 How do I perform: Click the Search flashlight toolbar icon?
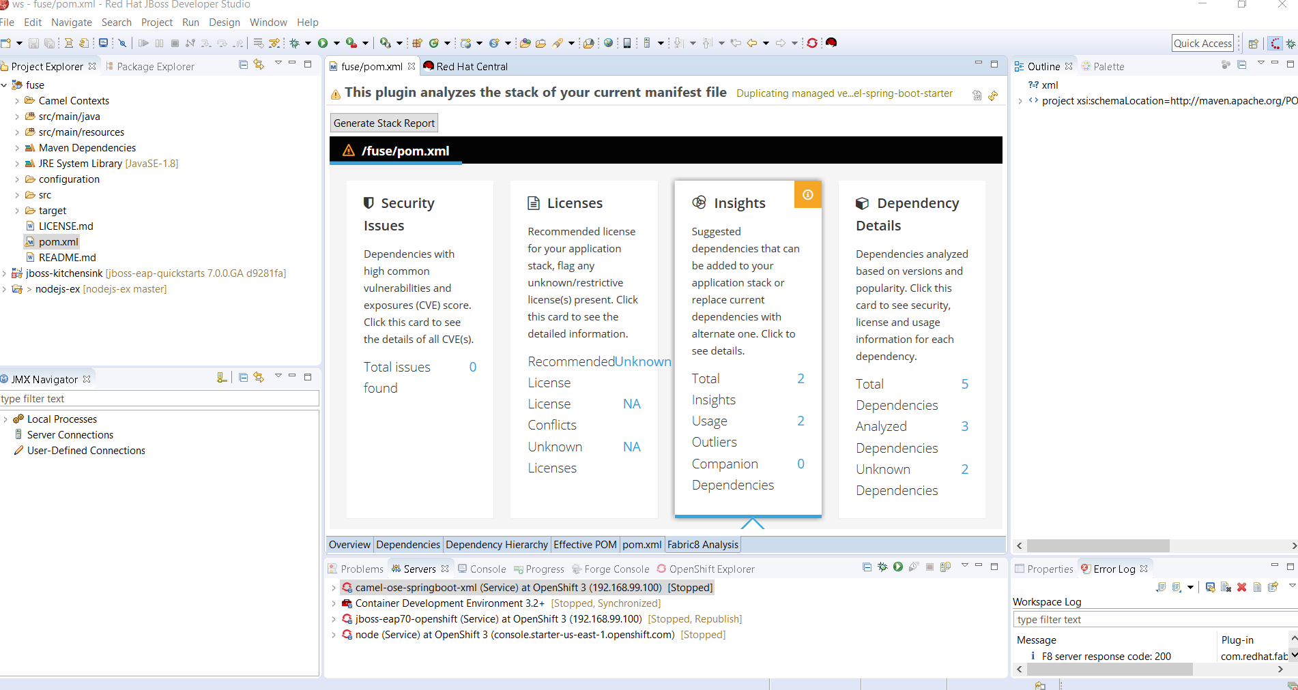click(x=557, y=43)
